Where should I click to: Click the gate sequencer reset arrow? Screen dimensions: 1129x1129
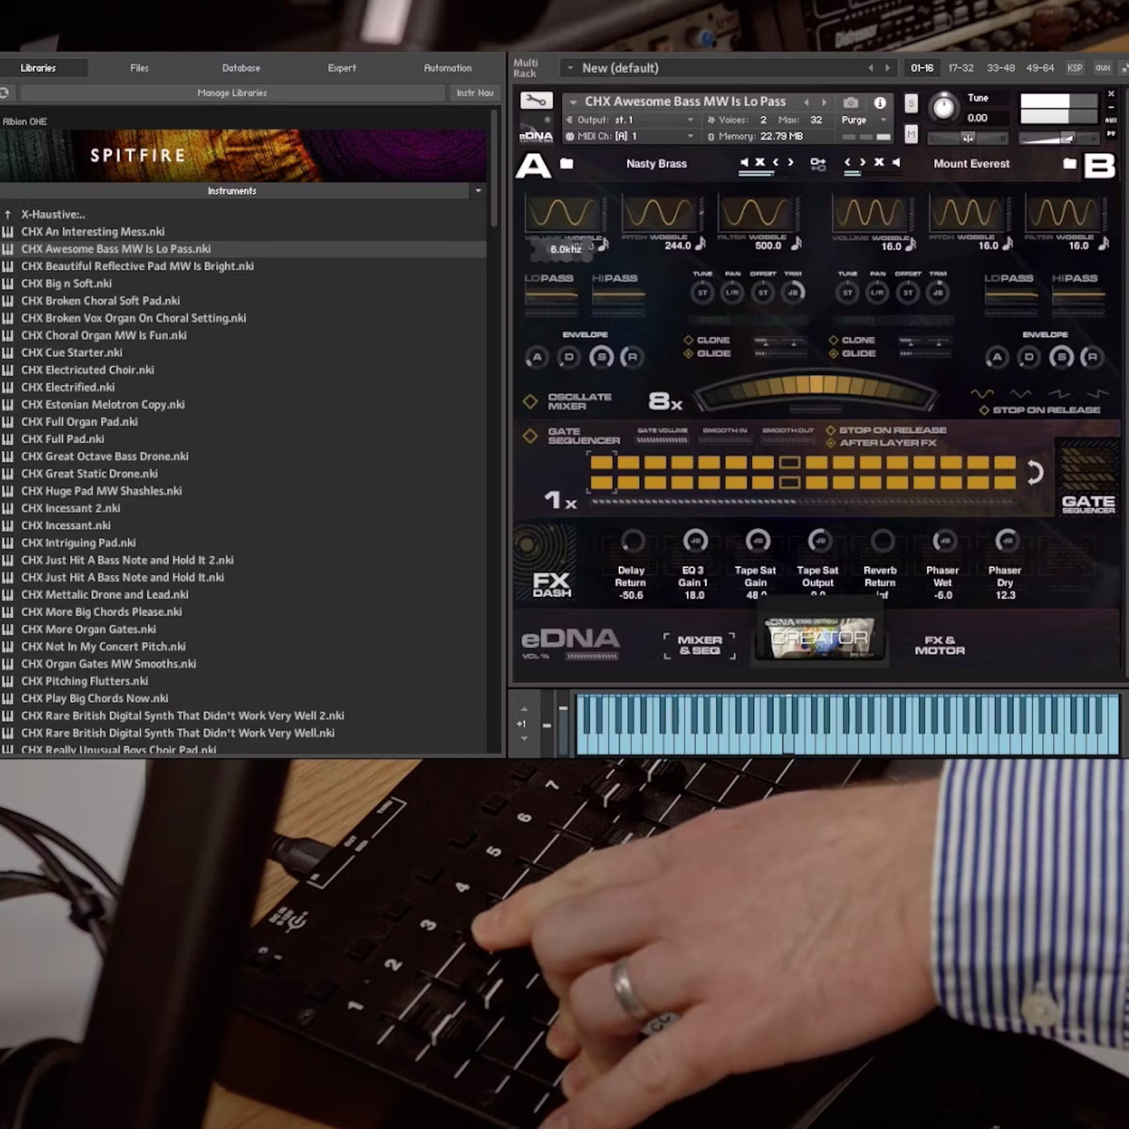coord(1035,472)
